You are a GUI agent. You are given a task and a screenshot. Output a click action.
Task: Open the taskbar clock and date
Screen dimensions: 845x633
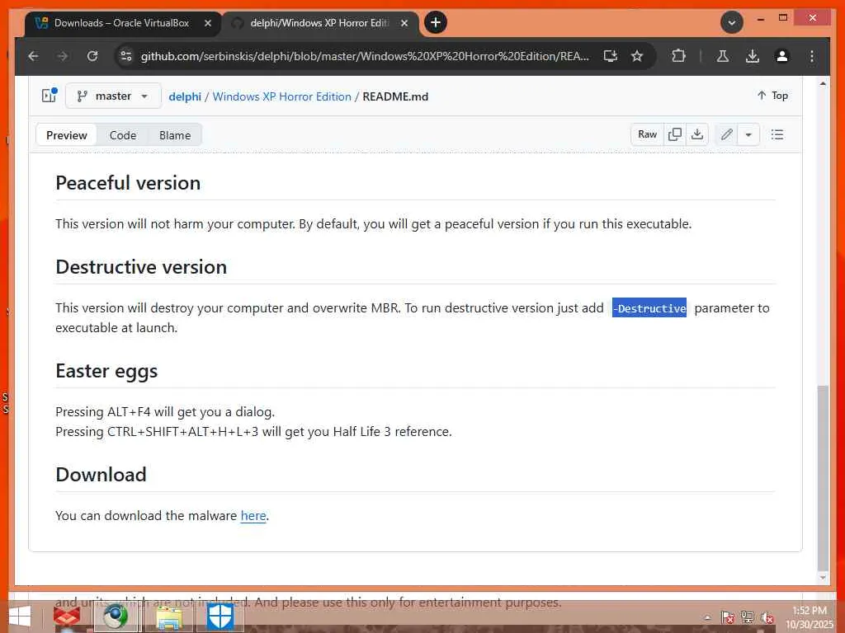coord(810,617)
